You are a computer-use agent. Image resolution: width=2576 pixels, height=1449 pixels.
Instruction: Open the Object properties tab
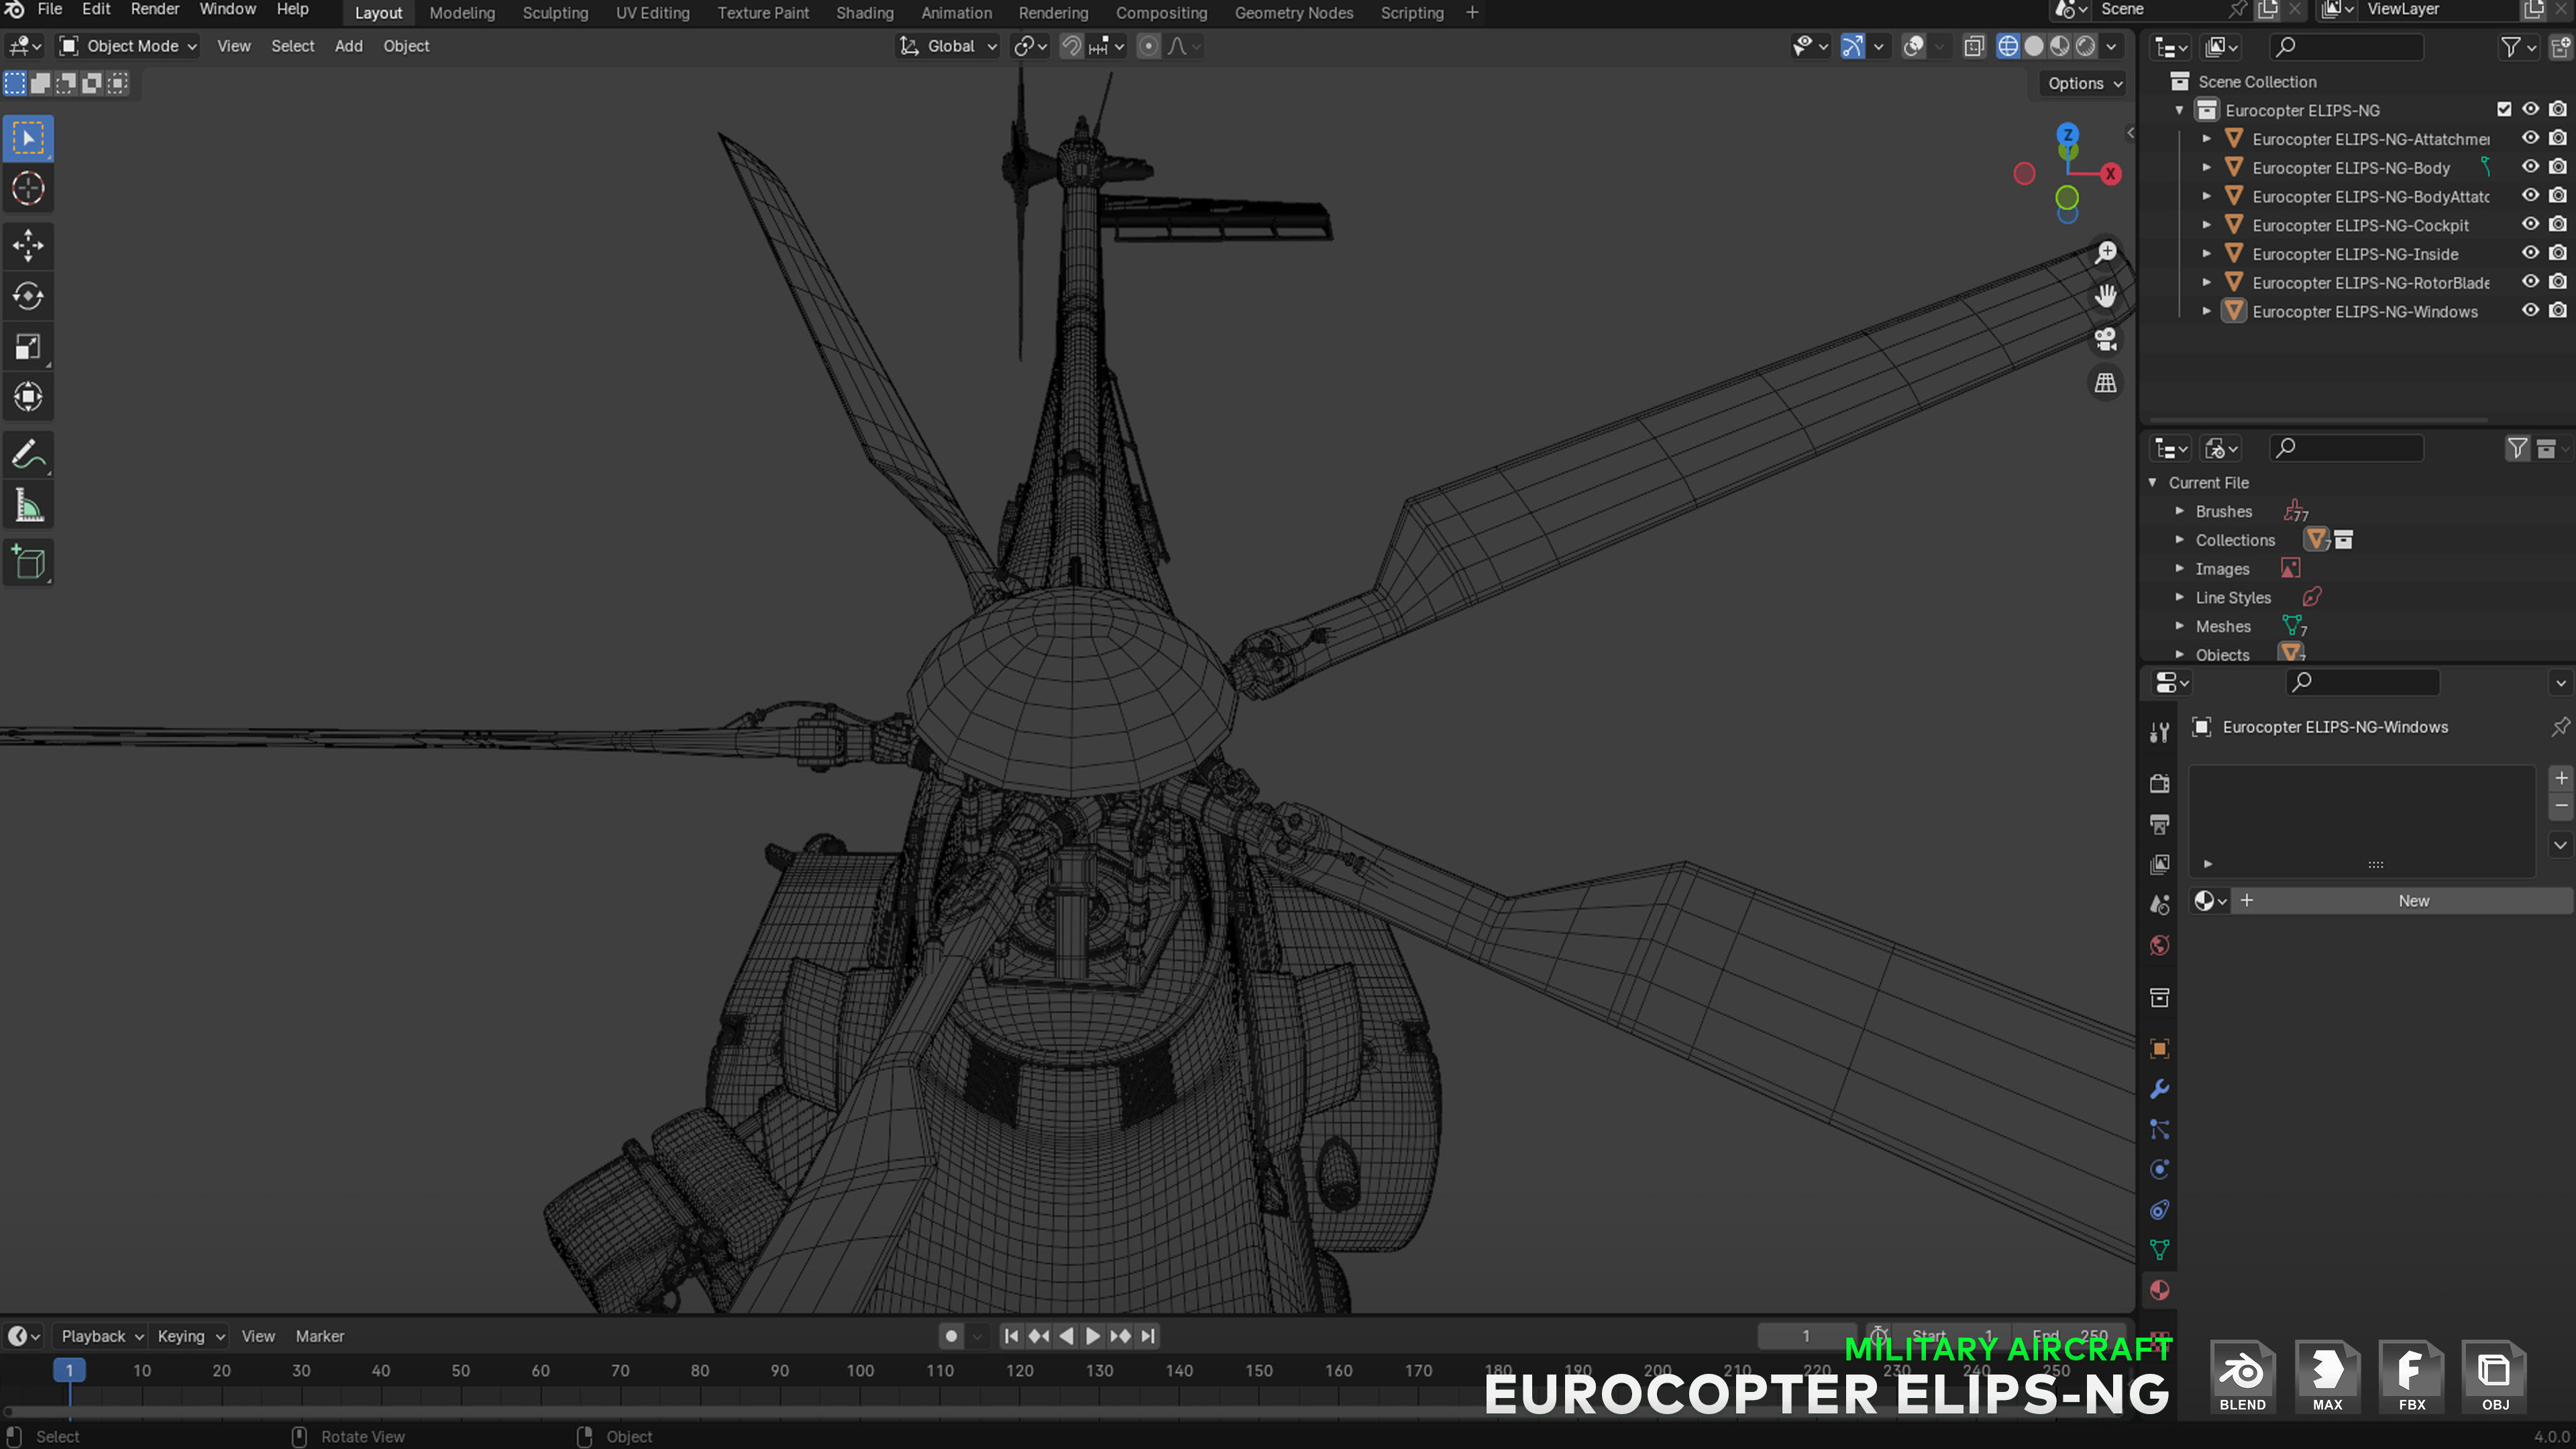click(2160, 1048)
